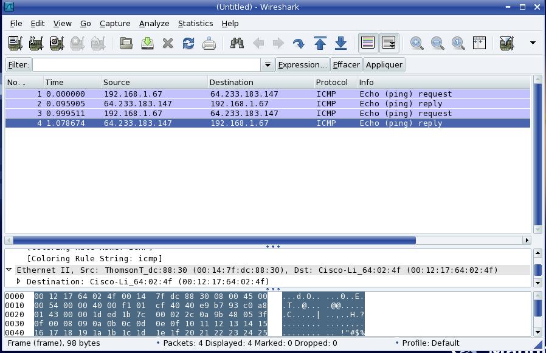
Task: Select packet 3 at time 0.999511
Action: click(x=268, y=114)
